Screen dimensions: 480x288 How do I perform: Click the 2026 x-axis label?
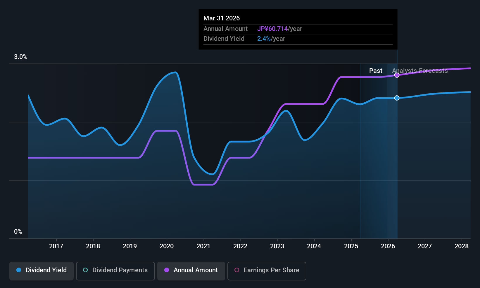click(388, 246)
